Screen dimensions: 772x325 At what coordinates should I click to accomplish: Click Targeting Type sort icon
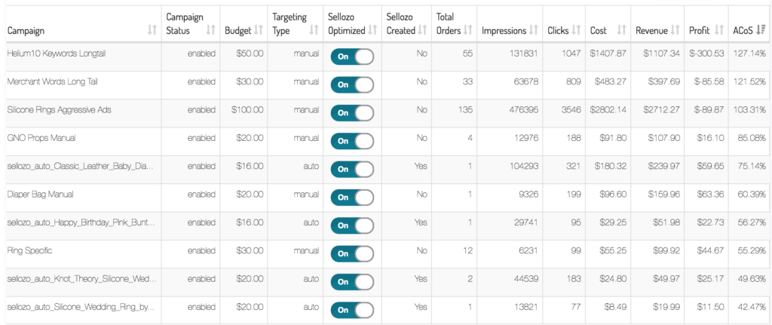[314, 30]
